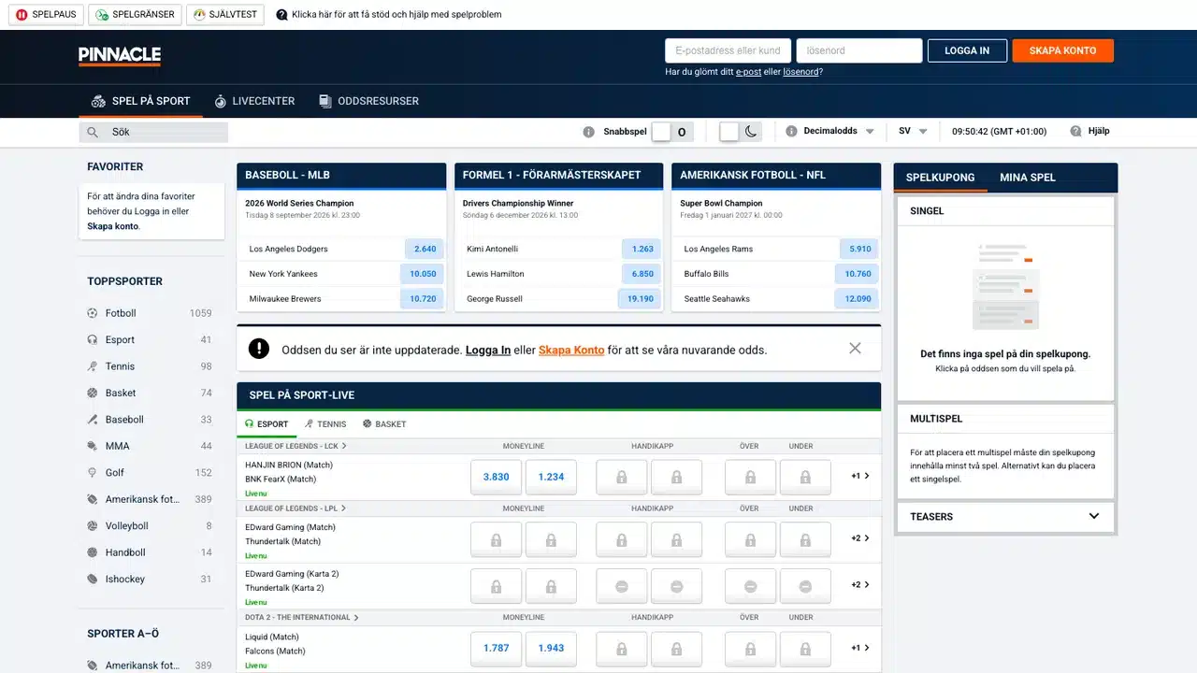The image size is (1197, 673).
Task: Dismiss the odds not updated notice
Action: [x=855, y=349]
